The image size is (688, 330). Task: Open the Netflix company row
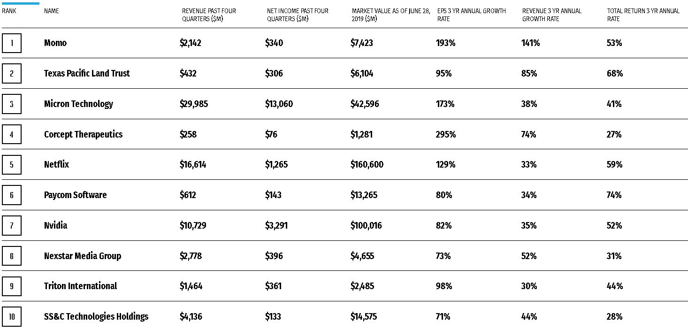56,165
